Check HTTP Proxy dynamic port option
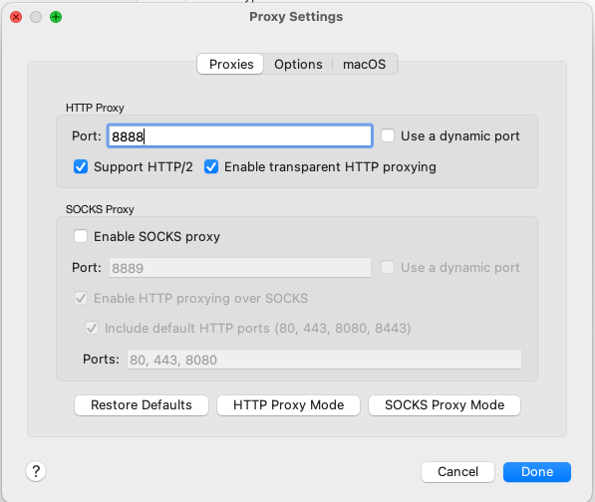The image size is (595, 502). (388, 135)
